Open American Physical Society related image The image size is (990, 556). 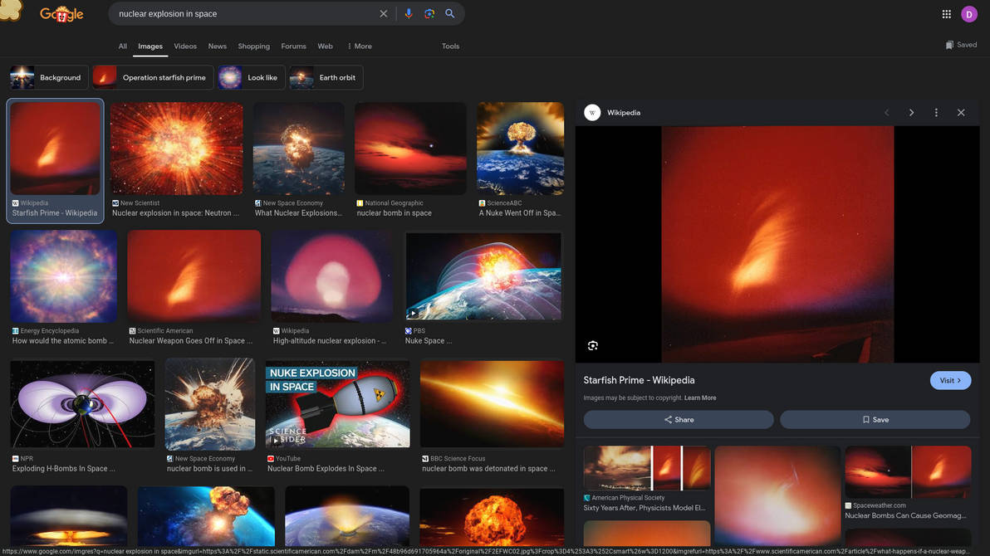pyautogui.click(x=647, y=468)
